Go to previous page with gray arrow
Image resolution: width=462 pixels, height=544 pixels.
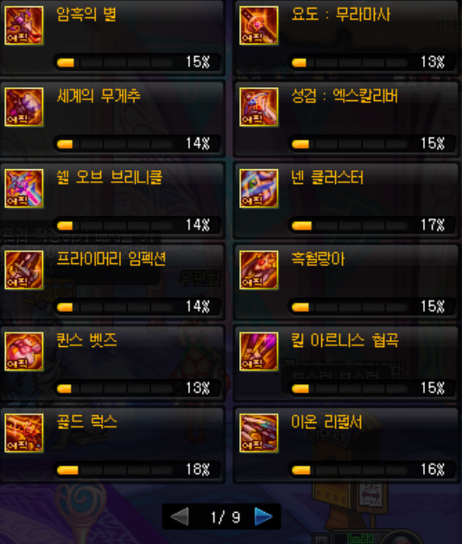(x=180, y=517)
